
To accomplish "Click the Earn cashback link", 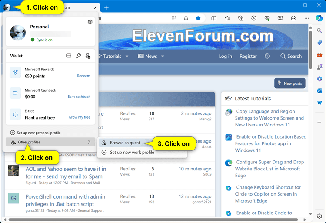I will coord(79,97).
